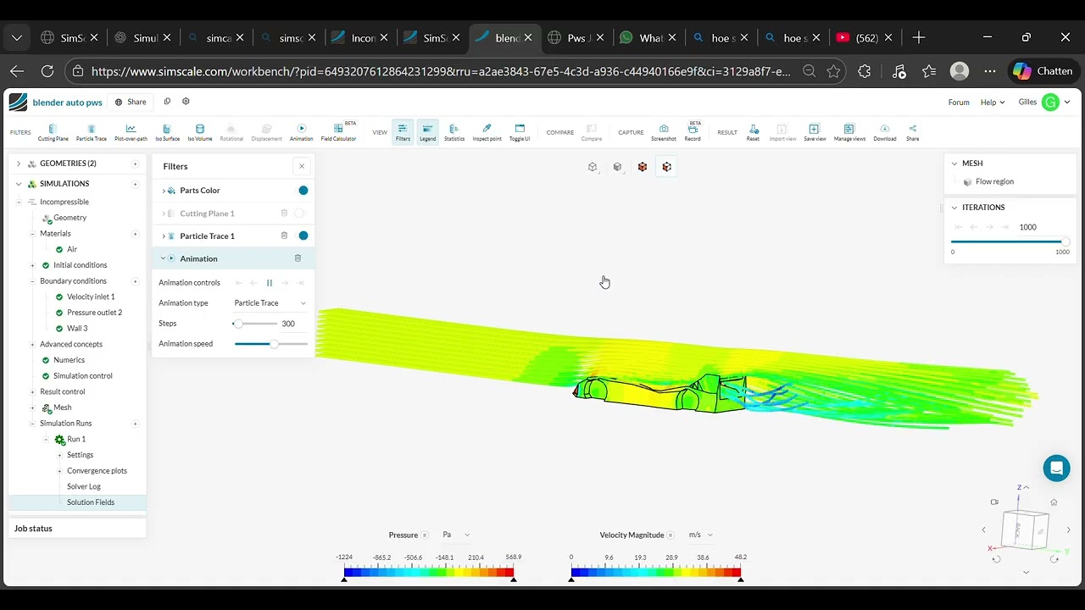Disable the Particle Trace 1 filter
Viewport: 1085px width, 610px height.
pos(303,236)
